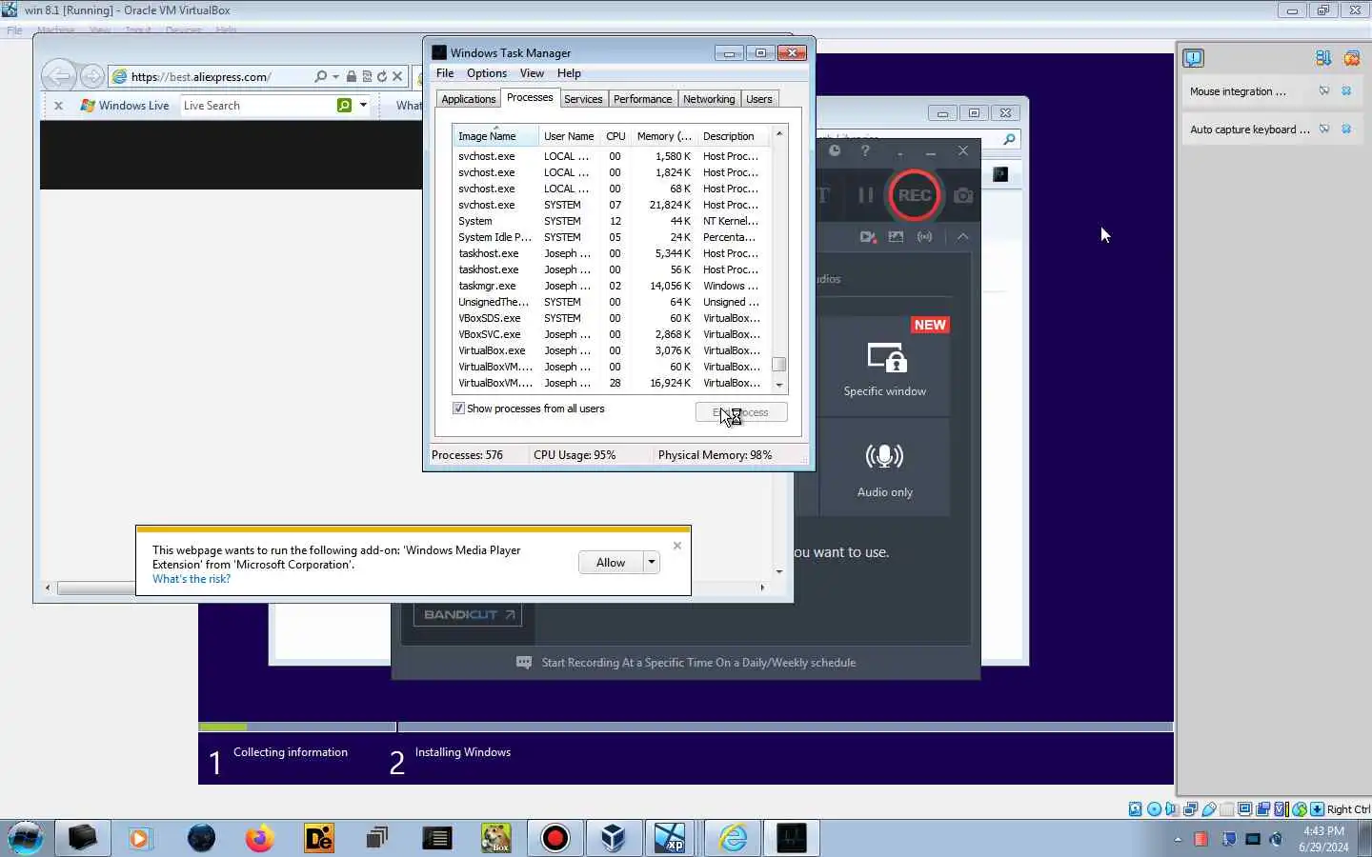Select Bandicam's Audio only mode
The width and height of the screenshot is (1372, 857).
885,468
